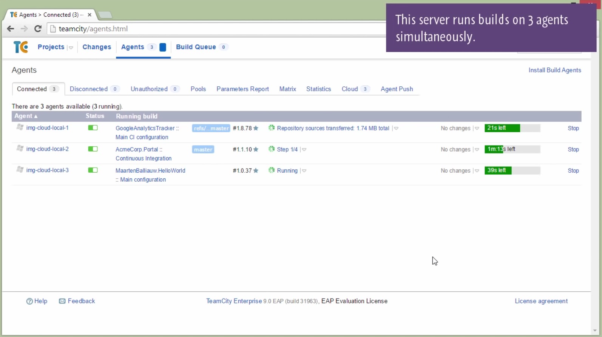Click the browser forward arrow
Screen dimensions: 602x337
point(24,29)
